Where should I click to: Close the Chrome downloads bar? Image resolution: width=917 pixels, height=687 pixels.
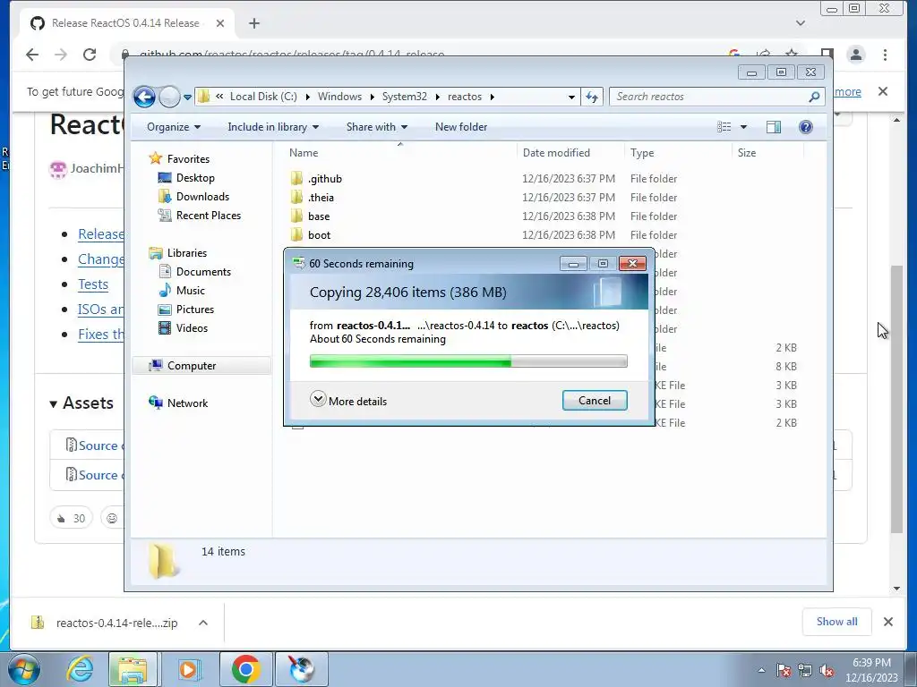pyautogui.click(x=887, y=622)
